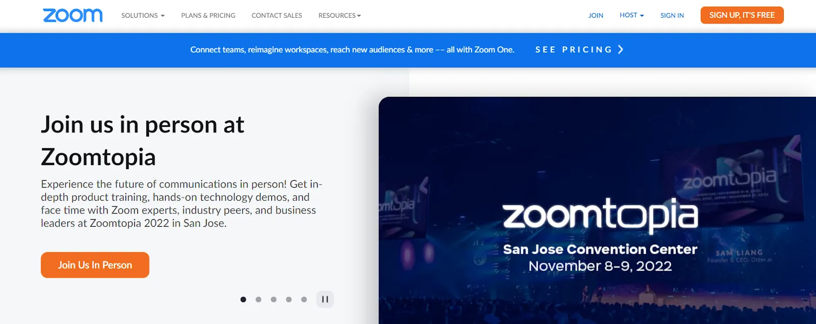Click the Sign Up, It's Free button

pyautogui.click(x=742, y=15)
